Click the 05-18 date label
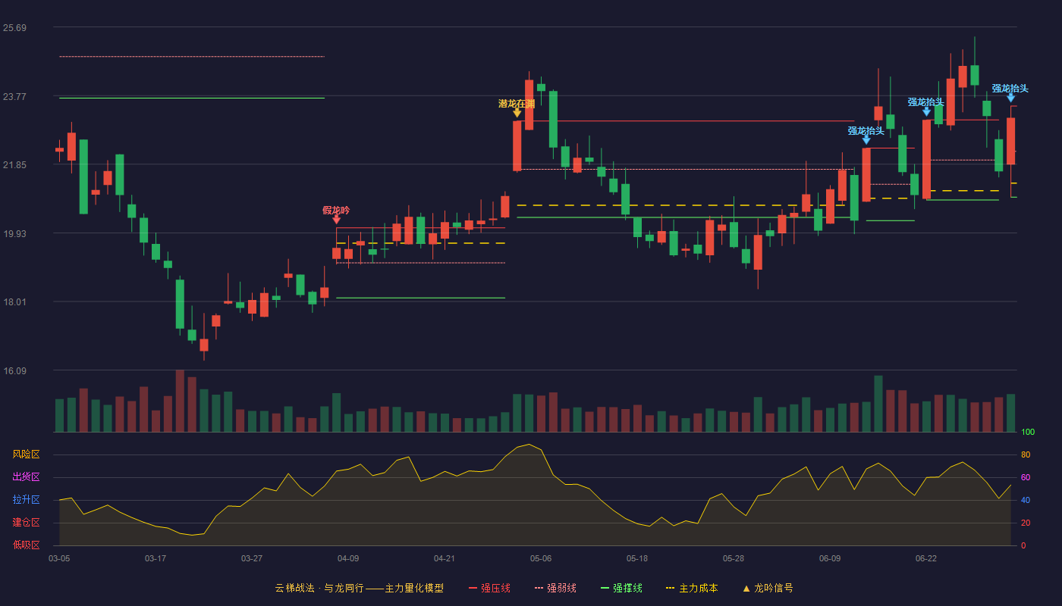This screenshot has height=606, width=1062. [637, 558]
